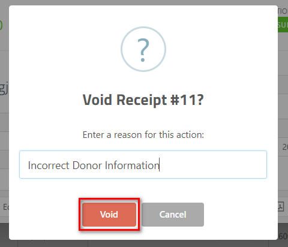Click empty space right of the reason text

tap(213, 164)
